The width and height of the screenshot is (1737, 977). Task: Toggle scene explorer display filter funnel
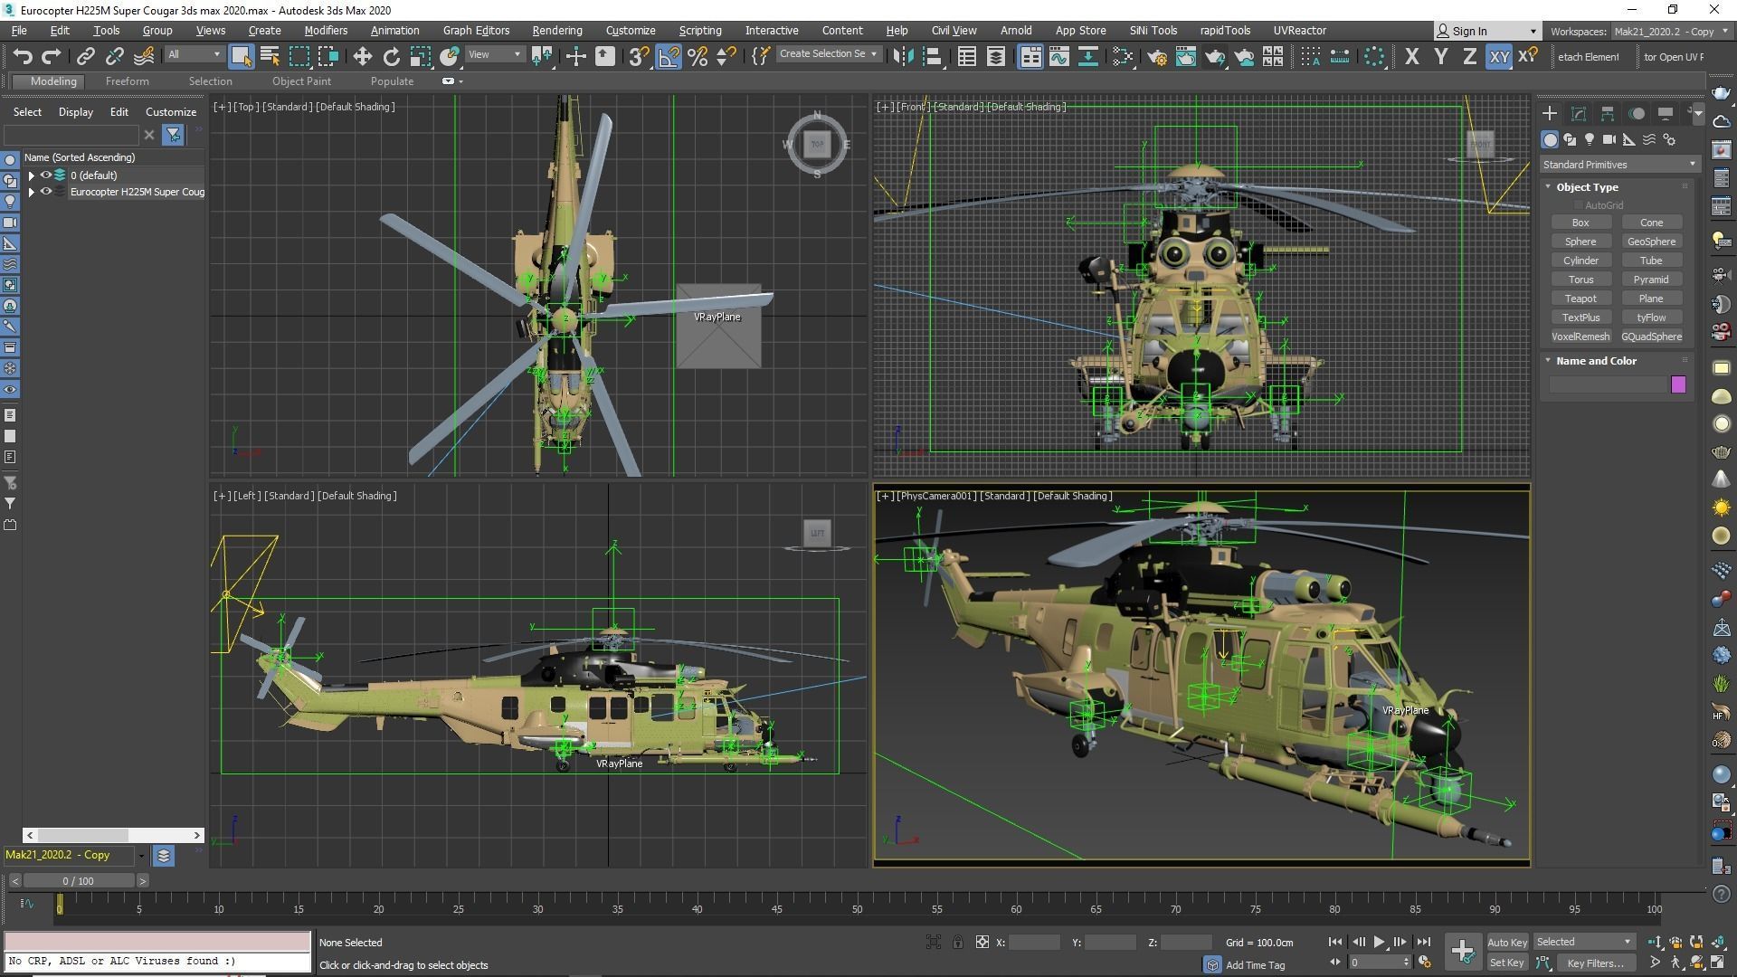click(x=173, y=135)
